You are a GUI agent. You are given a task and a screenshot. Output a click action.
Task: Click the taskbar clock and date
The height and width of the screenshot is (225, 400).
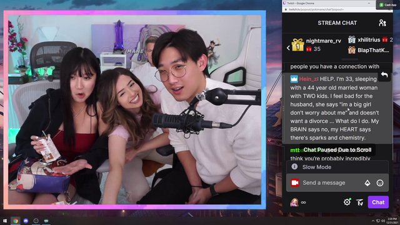(x=392, y=221)
